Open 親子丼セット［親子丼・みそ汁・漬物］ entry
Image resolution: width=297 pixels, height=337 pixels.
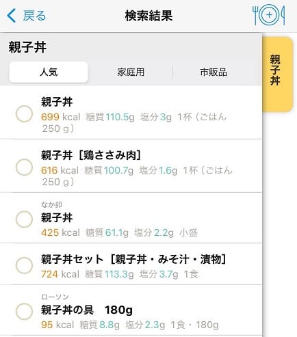133,259
